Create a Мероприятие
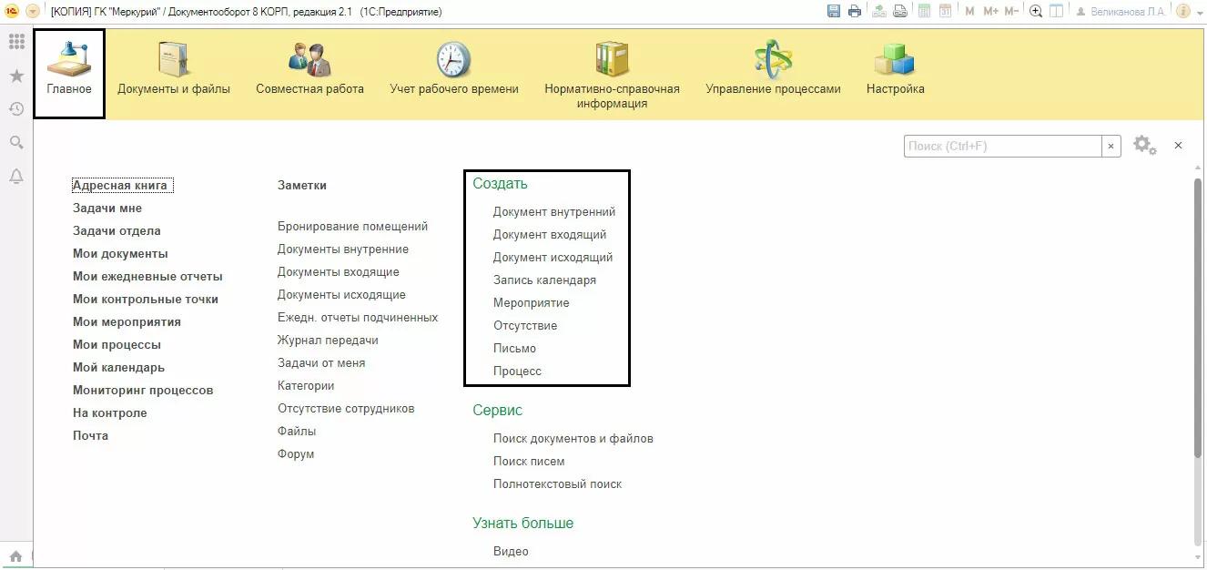Viewport: 1207px width, 570px height. click(x=531, y=303)
